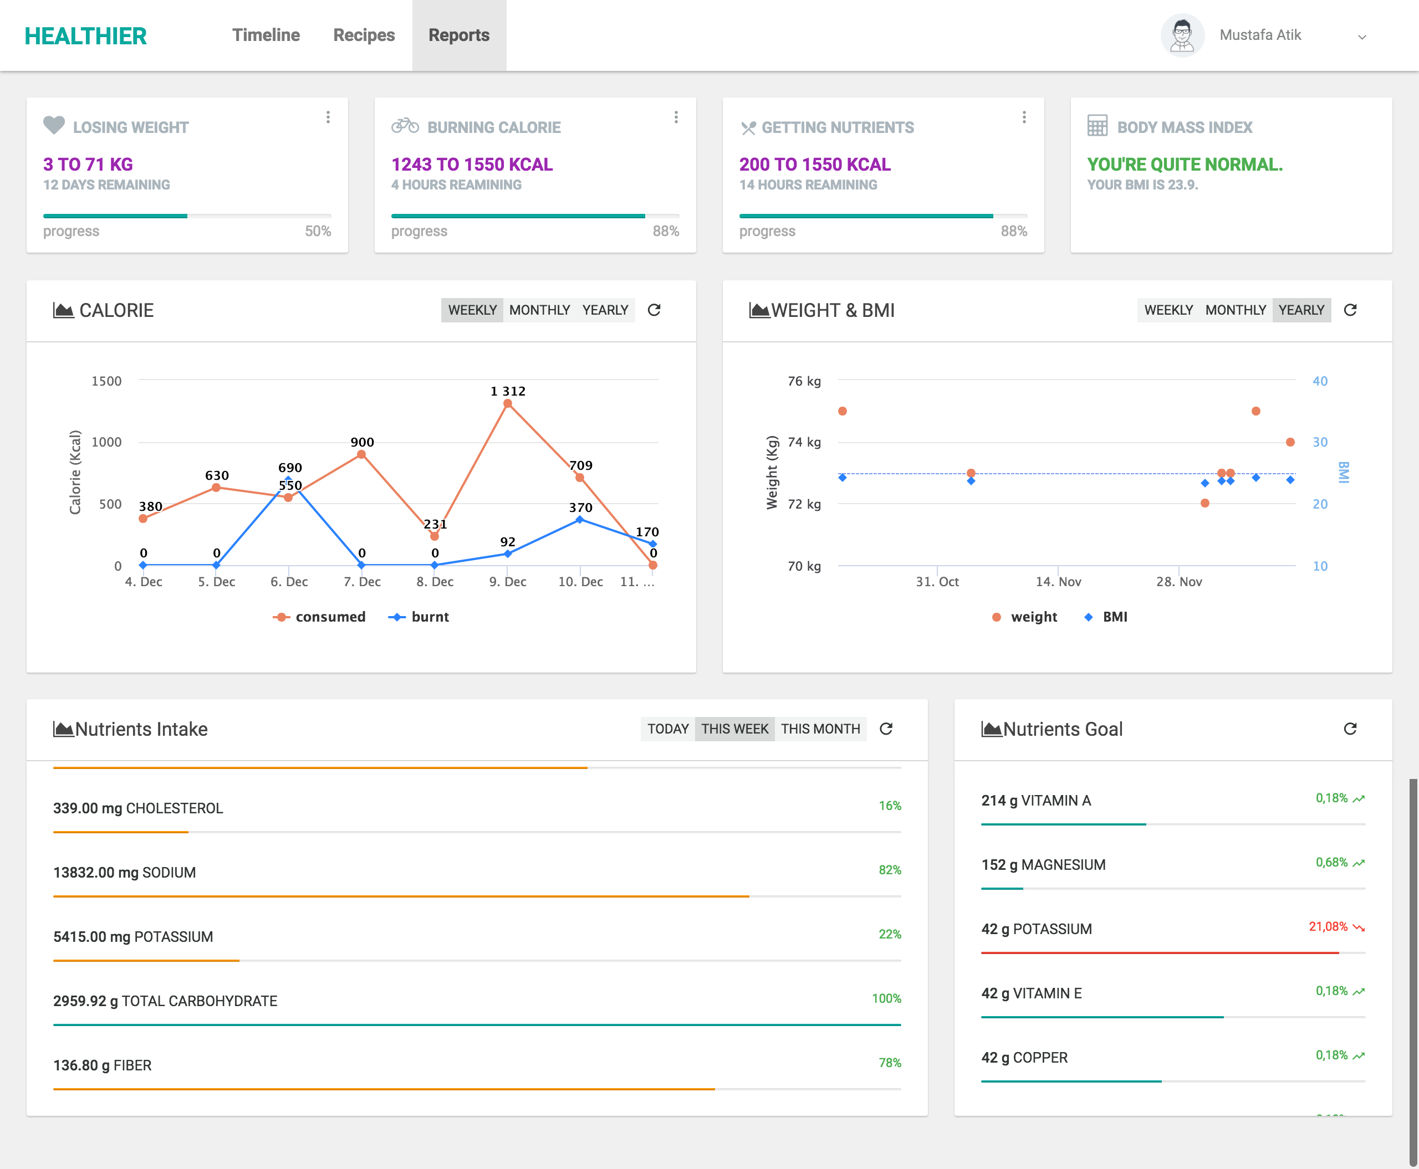Click the user avatar picture
Screen dimensions: 1419x1169
point(1182,35)
